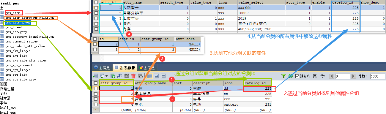This screenshot has height=114, width=386.
Task: Click the table icon beside pms_brand
Action: pyautogui.click(x=2, y=27)
